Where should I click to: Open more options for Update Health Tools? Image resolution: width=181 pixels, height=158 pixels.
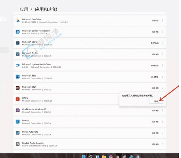click(x=163, y=66)
